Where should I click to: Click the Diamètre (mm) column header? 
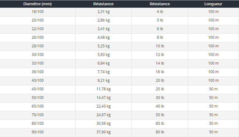click(x=37, y=4)
